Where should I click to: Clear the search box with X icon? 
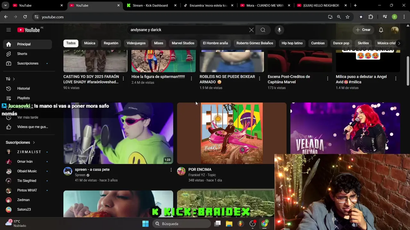(251, 30)
